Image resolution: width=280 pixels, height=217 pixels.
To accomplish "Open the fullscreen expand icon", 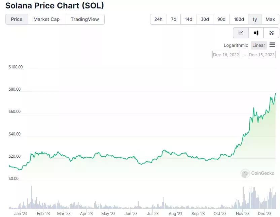I will click(x=272, y=33).
